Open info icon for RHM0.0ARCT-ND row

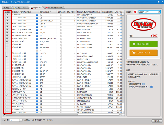pos(37,39)
